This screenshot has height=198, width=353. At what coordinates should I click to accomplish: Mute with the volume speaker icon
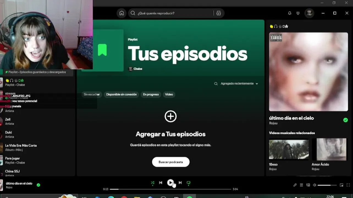pos(315,185)
